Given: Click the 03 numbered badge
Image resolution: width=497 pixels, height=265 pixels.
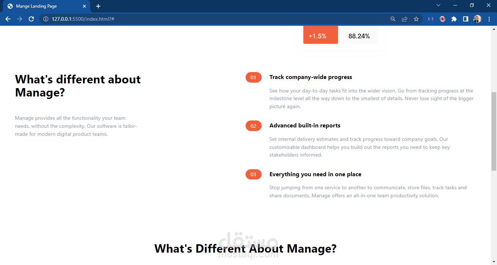Looking at the screenshot, I should 254,174.
